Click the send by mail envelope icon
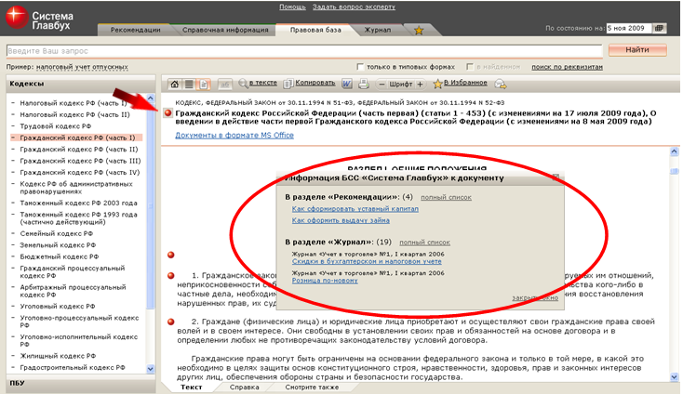Viewport: 683px width, 394px height. click(x=501, y=85)
